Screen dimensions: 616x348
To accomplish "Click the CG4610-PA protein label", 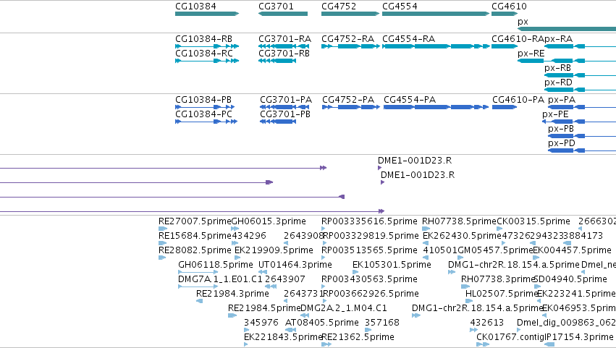I will [518, 100].
